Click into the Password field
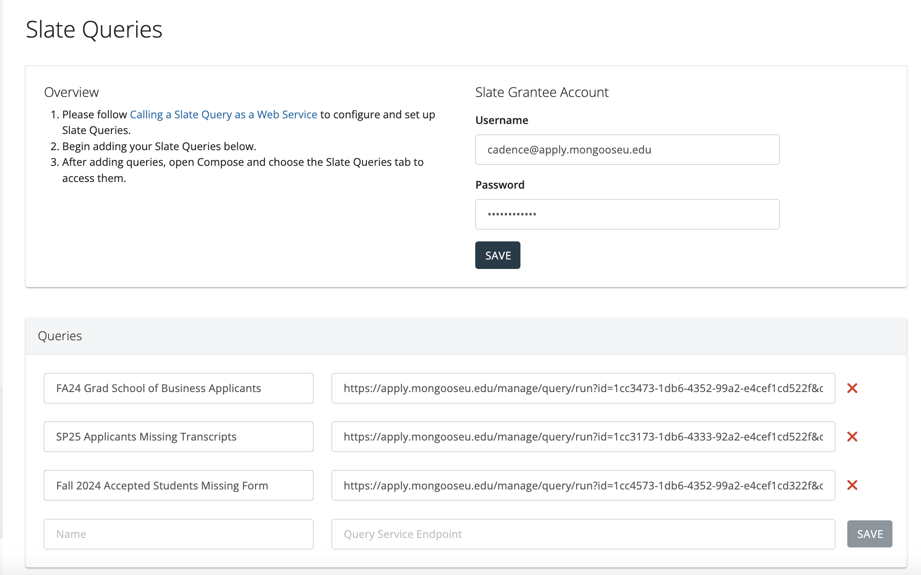 pyautogui.click(x=627, y=214)
